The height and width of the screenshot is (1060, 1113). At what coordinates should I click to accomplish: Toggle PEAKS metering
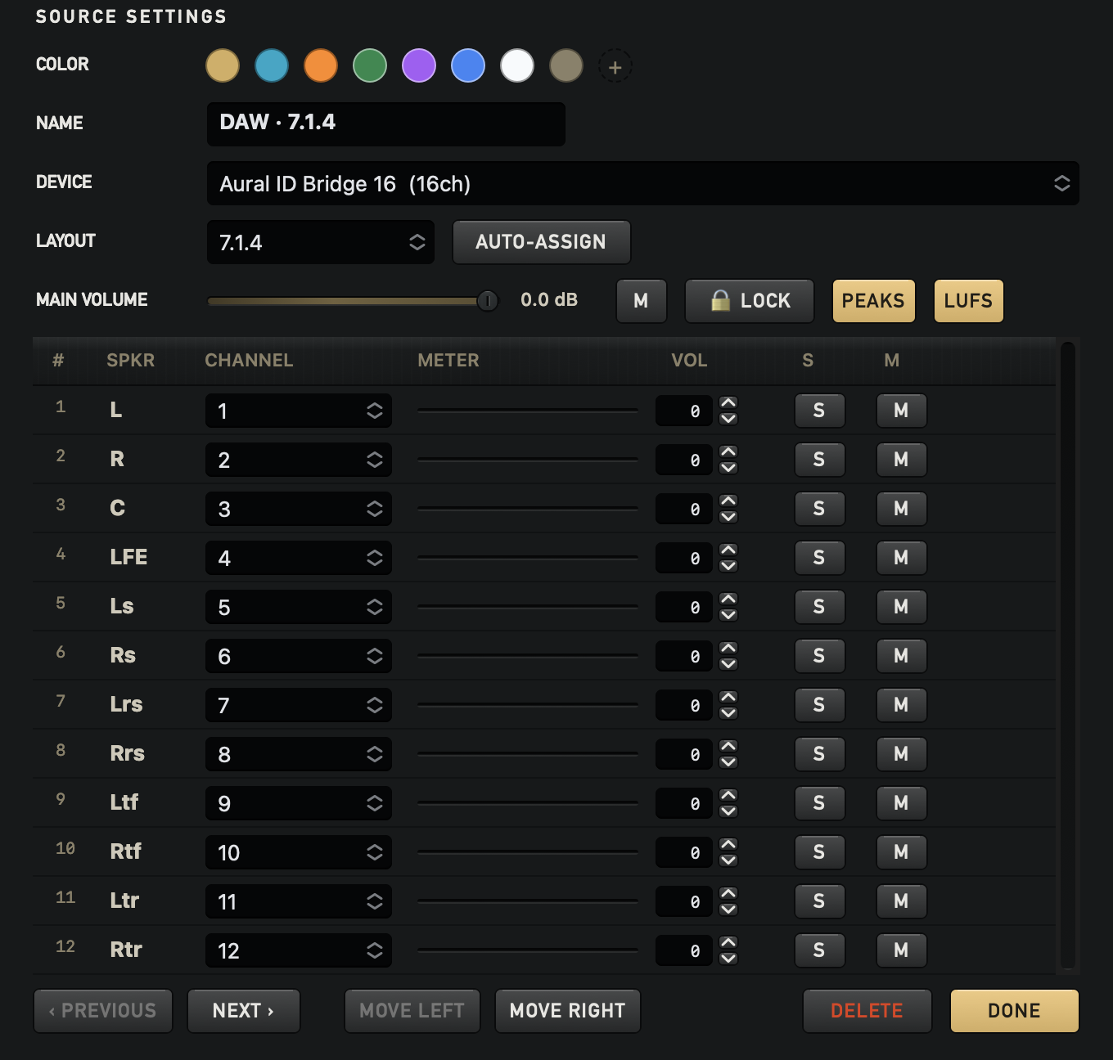(x=873, y=301)
